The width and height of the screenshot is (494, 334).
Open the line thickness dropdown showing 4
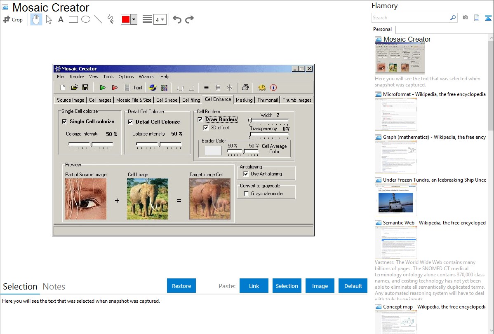(x=160, y=19)
